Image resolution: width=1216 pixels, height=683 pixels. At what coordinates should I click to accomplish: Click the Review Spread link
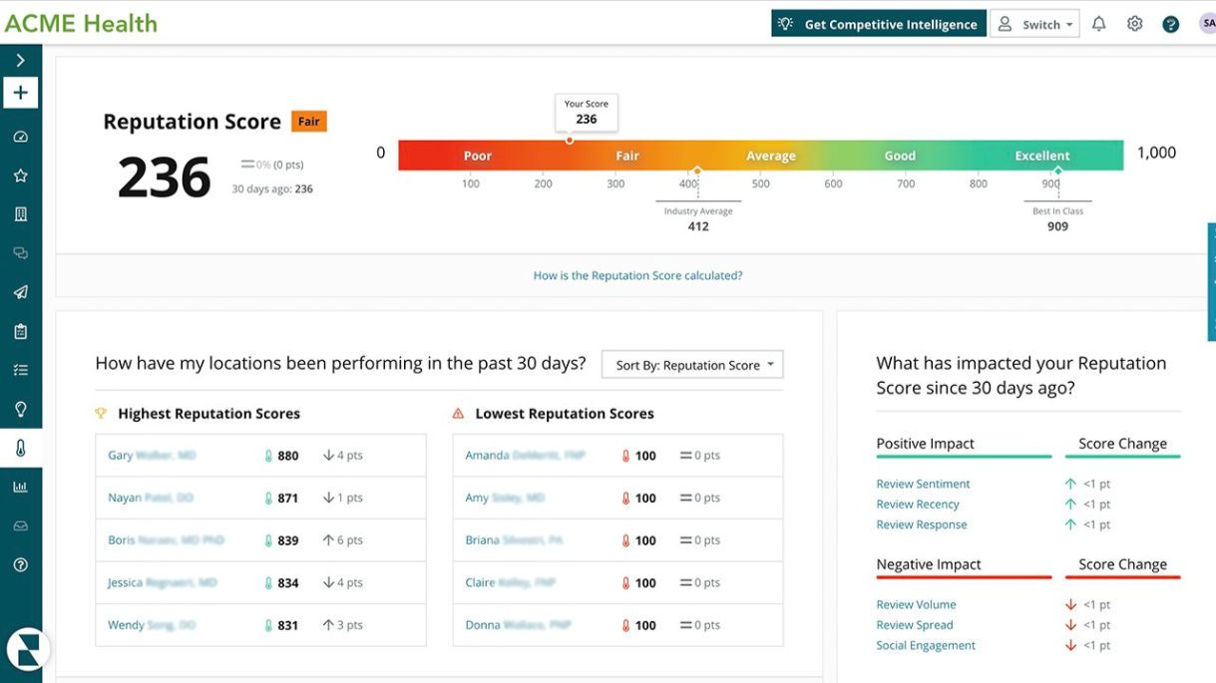(915, 625)
